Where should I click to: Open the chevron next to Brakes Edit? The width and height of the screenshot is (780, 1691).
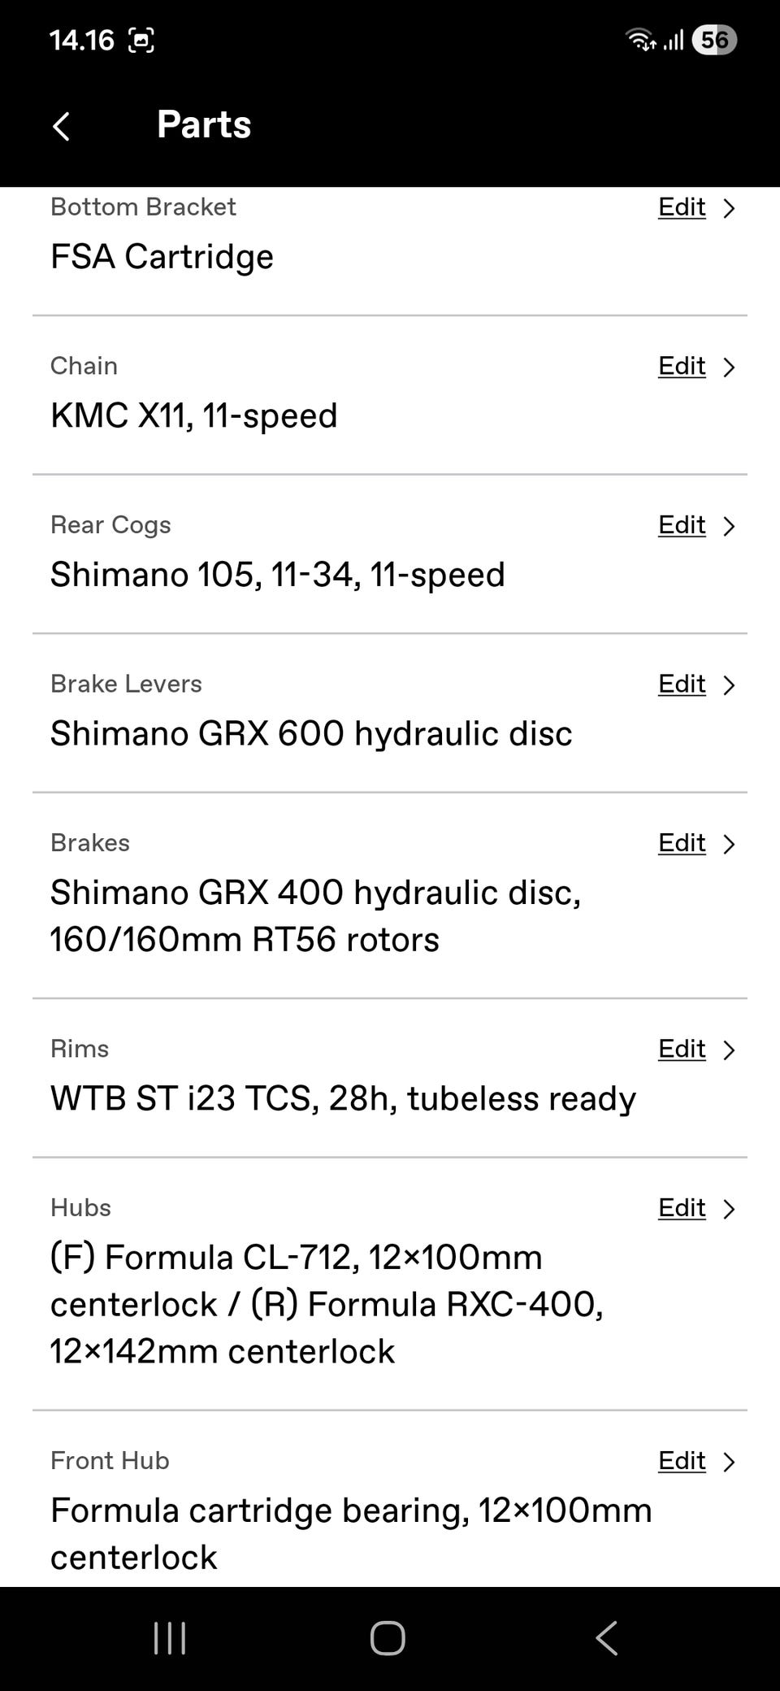(729, 844)
